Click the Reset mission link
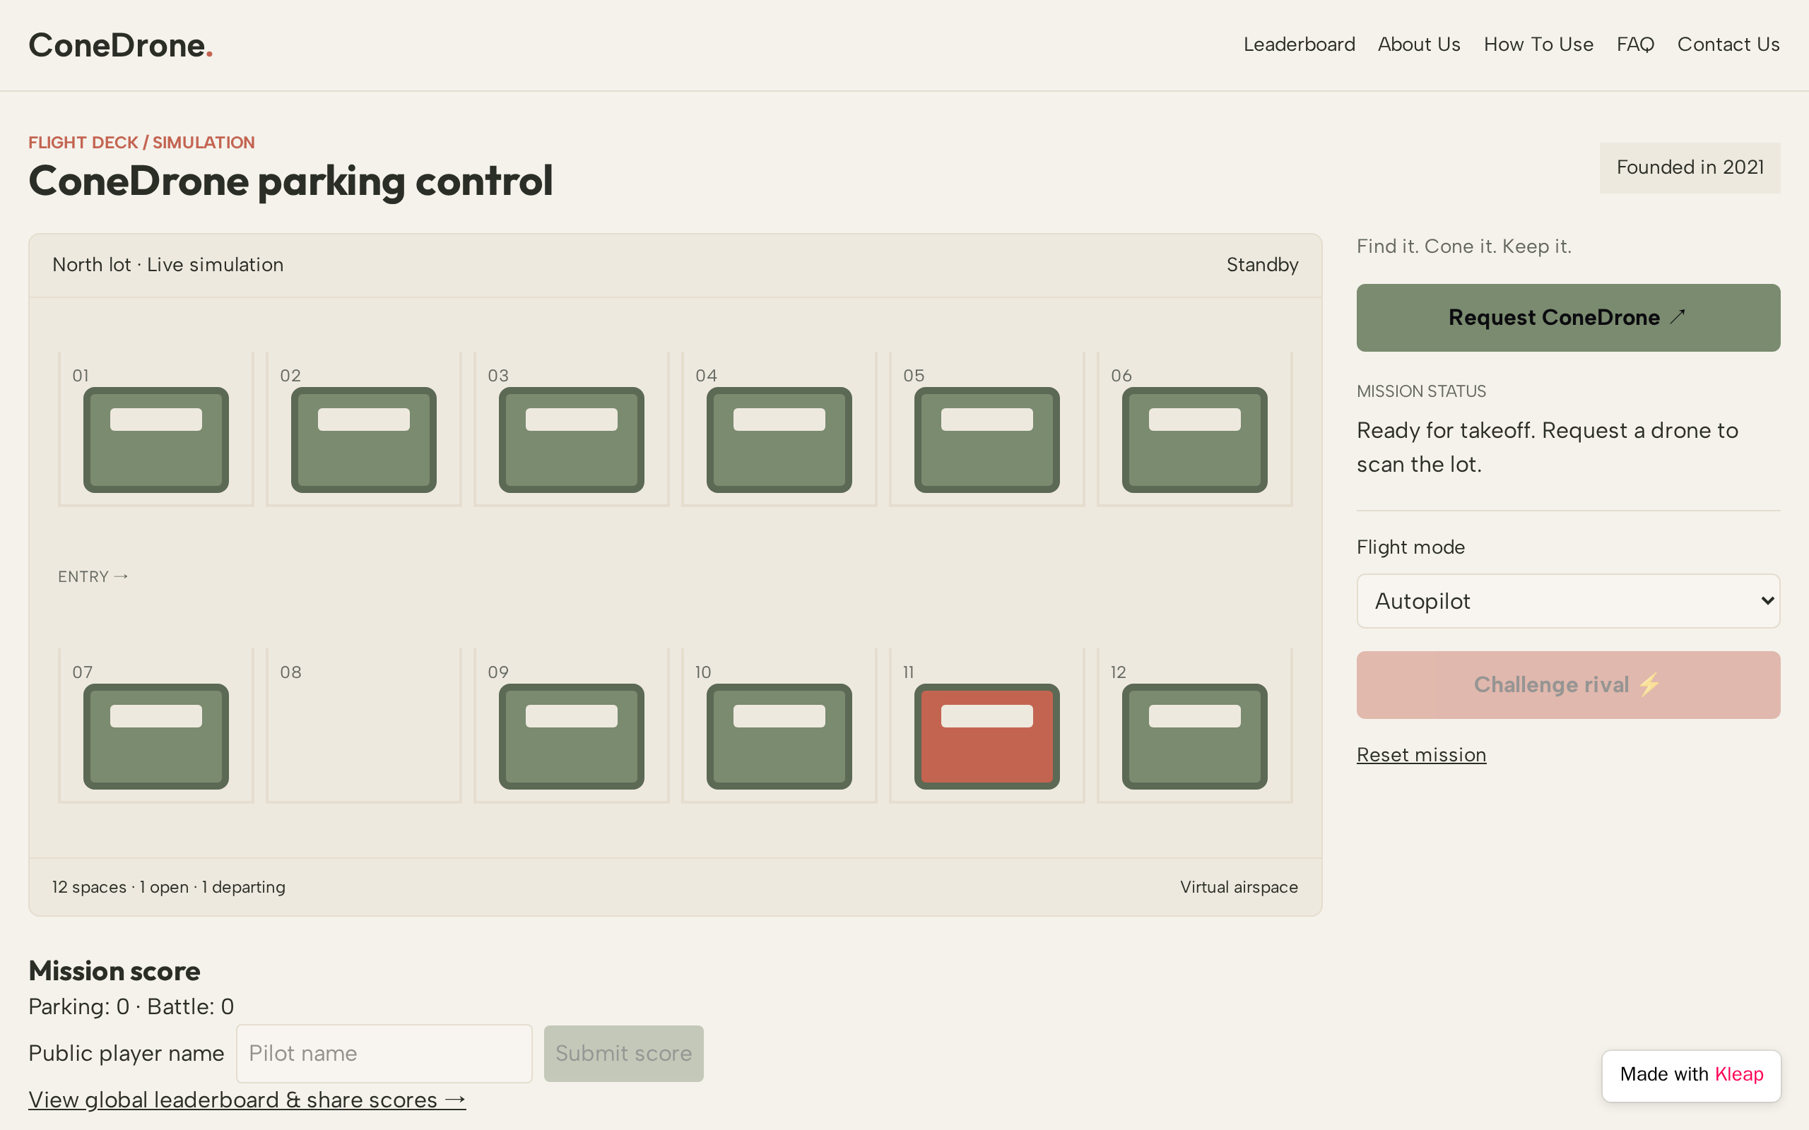The image size is (1809, 1130). (1421, 755)
